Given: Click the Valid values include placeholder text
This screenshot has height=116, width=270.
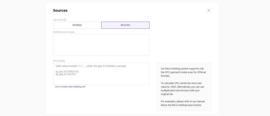Looking at the screenshot, I should [x=91, y=66].
